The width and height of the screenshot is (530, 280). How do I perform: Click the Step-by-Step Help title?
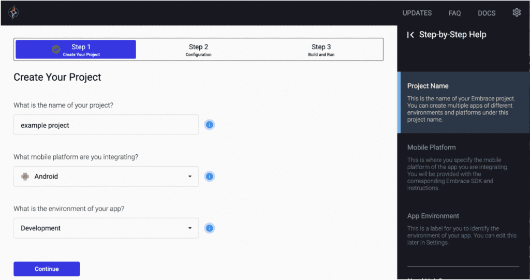pyautogui.click(x=452, y=35)
